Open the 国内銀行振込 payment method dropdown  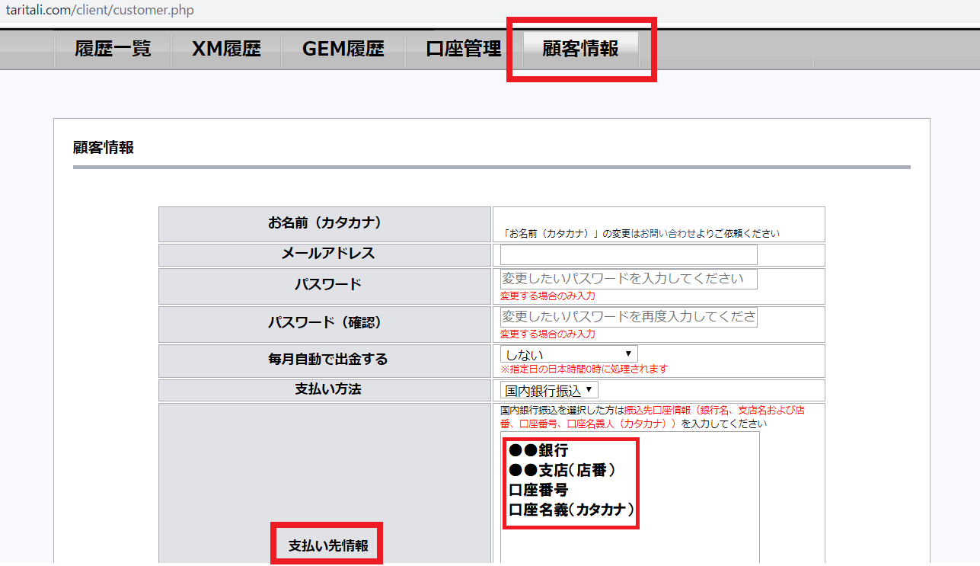tap(549, 391)
